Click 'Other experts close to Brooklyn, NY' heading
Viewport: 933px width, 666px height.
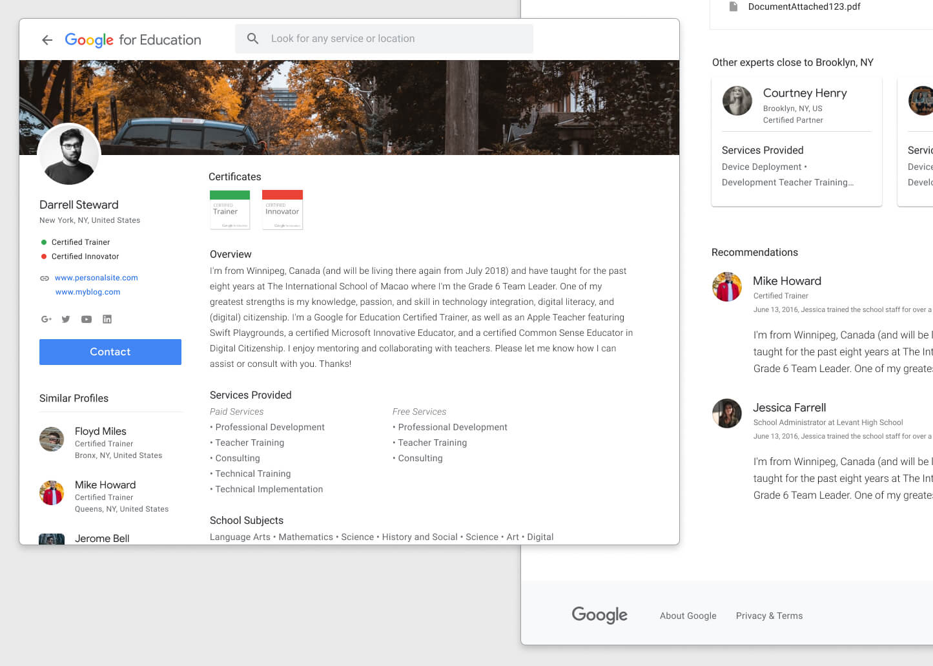coord(792,63)
